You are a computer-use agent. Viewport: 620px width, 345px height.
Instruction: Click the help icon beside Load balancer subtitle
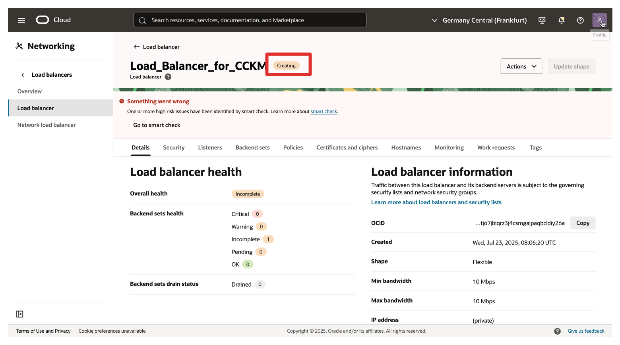click(168, 77)
